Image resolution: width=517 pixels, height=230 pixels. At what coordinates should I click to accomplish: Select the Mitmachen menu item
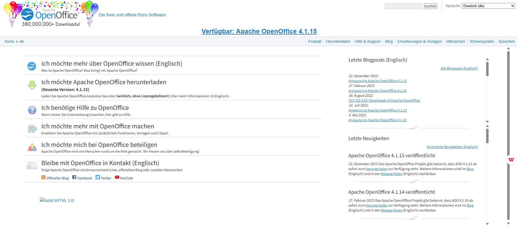click(x=456, y=41)
